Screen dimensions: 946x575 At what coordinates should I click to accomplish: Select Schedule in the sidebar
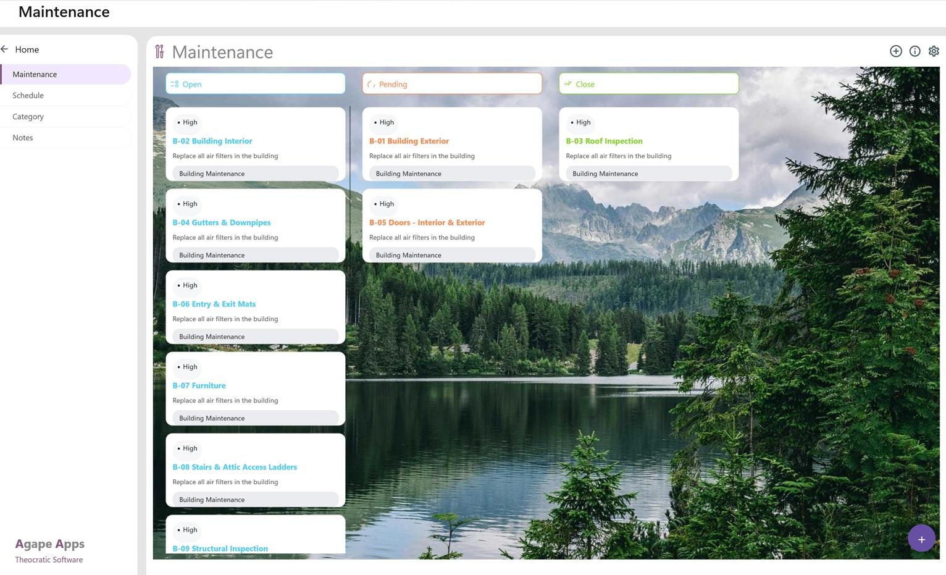[28, 96]
